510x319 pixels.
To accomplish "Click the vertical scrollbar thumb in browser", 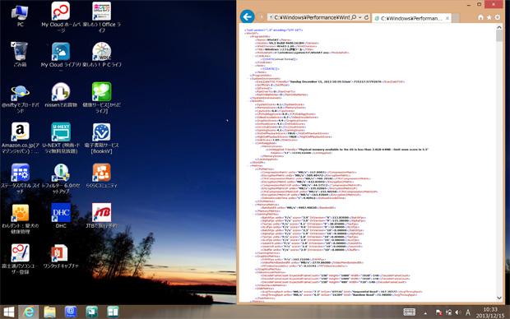I will point(499,36).
